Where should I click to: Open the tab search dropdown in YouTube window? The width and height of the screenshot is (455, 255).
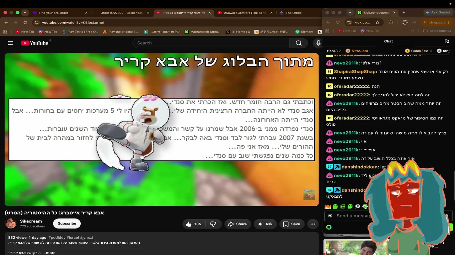tap(25, 13)
